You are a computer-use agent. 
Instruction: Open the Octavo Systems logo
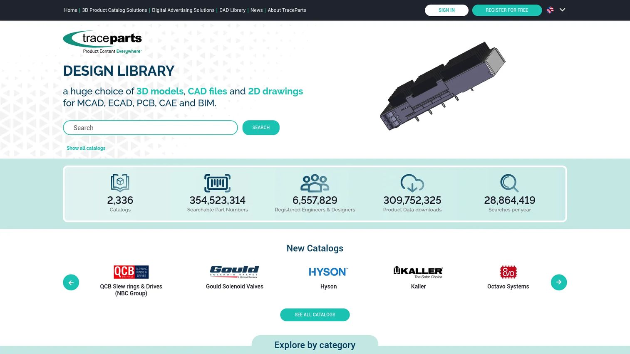pyautogui.click(x=508, y=272)
